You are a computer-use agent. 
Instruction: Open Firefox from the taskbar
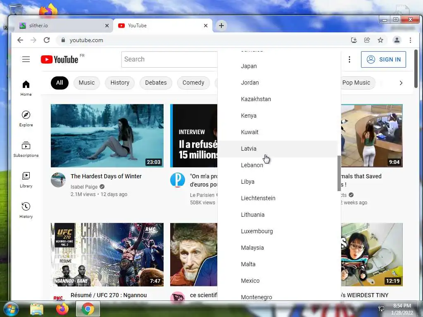pos(62,309)
